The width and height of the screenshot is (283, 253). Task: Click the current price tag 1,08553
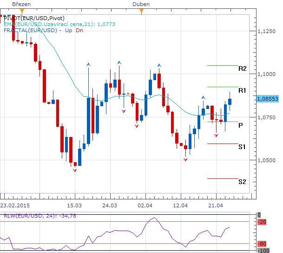(x=268, y=99)
